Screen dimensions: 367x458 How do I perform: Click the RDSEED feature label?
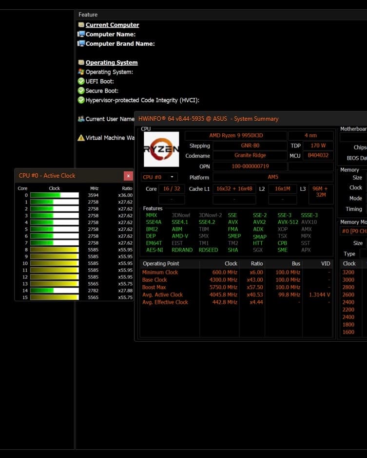click(x=208, y=250)
